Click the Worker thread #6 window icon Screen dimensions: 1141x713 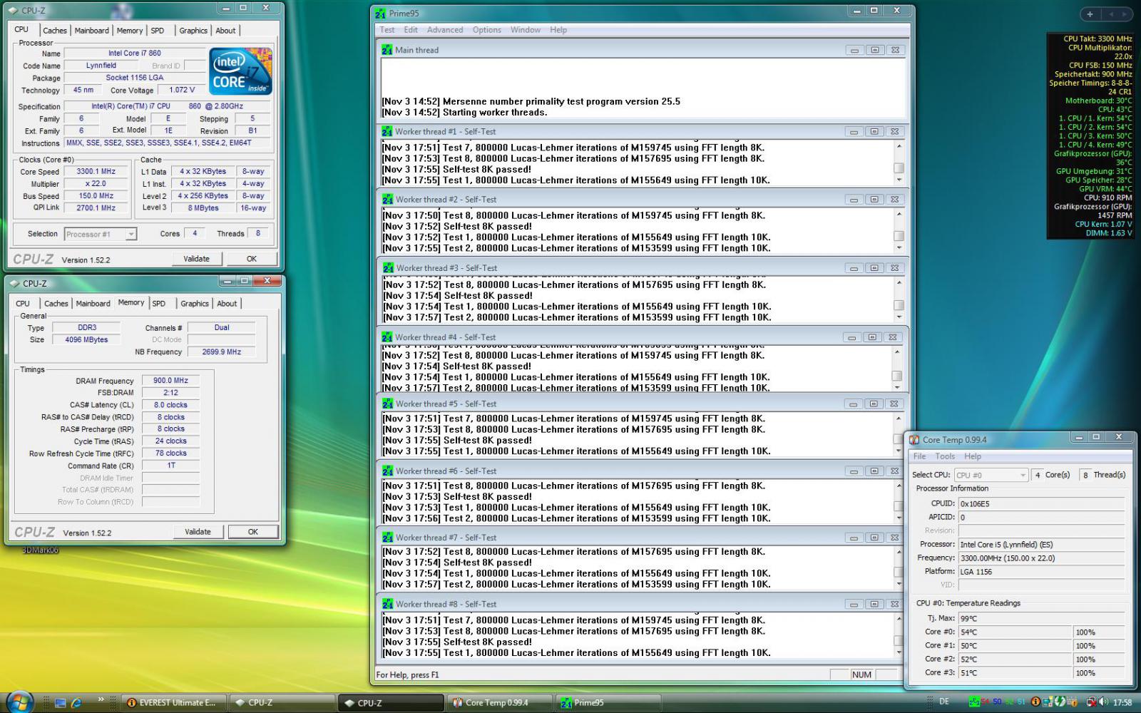point(387,471)
